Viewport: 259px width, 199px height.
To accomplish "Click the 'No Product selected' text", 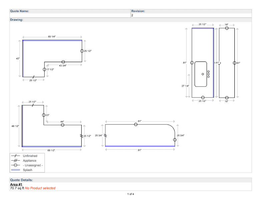I will click(x=40, y=188).
